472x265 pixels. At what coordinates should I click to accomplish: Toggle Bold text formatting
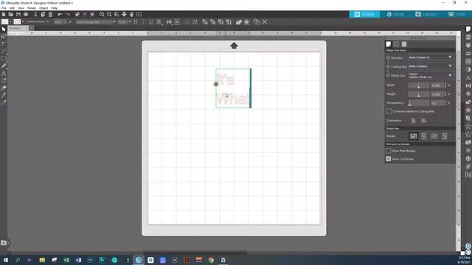pyautogui.click(x=136, y=22)
